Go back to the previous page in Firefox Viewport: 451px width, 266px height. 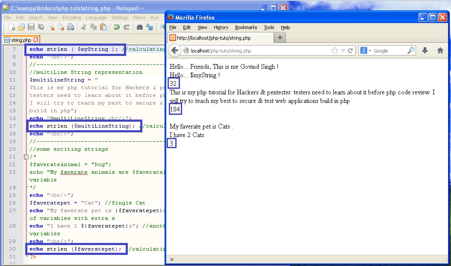pyautogui.click(x=174, y=50)
